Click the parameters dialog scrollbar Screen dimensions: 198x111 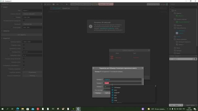point(143,81)
